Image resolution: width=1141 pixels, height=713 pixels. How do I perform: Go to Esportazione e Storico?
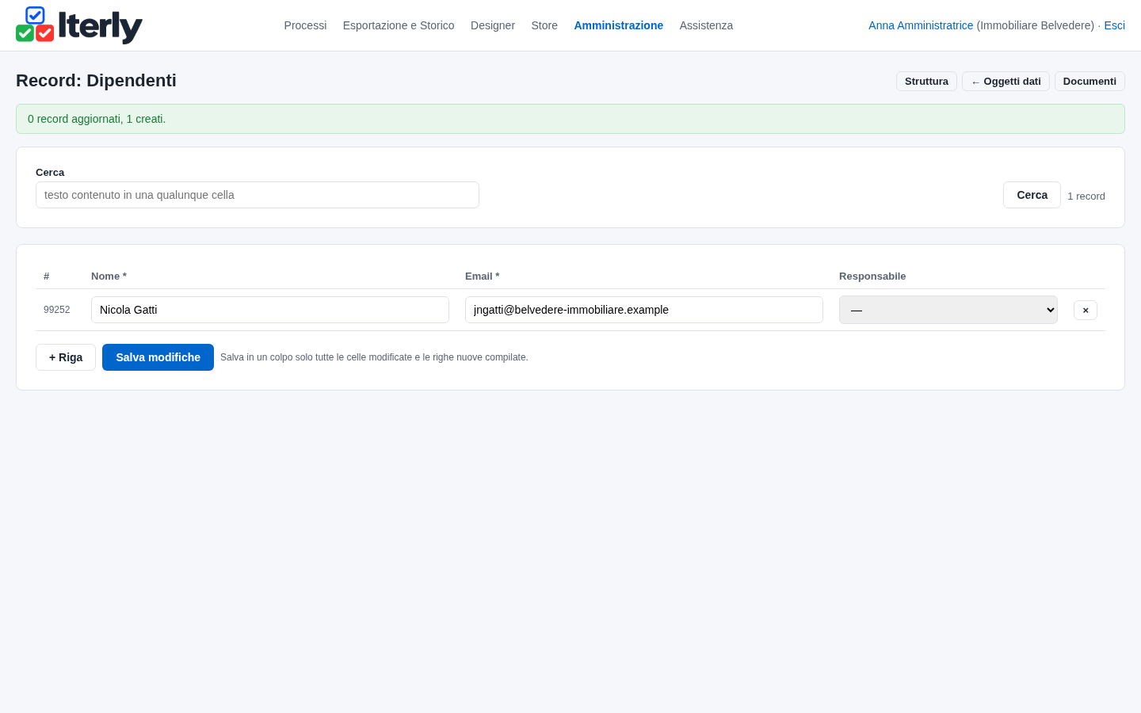399,25
